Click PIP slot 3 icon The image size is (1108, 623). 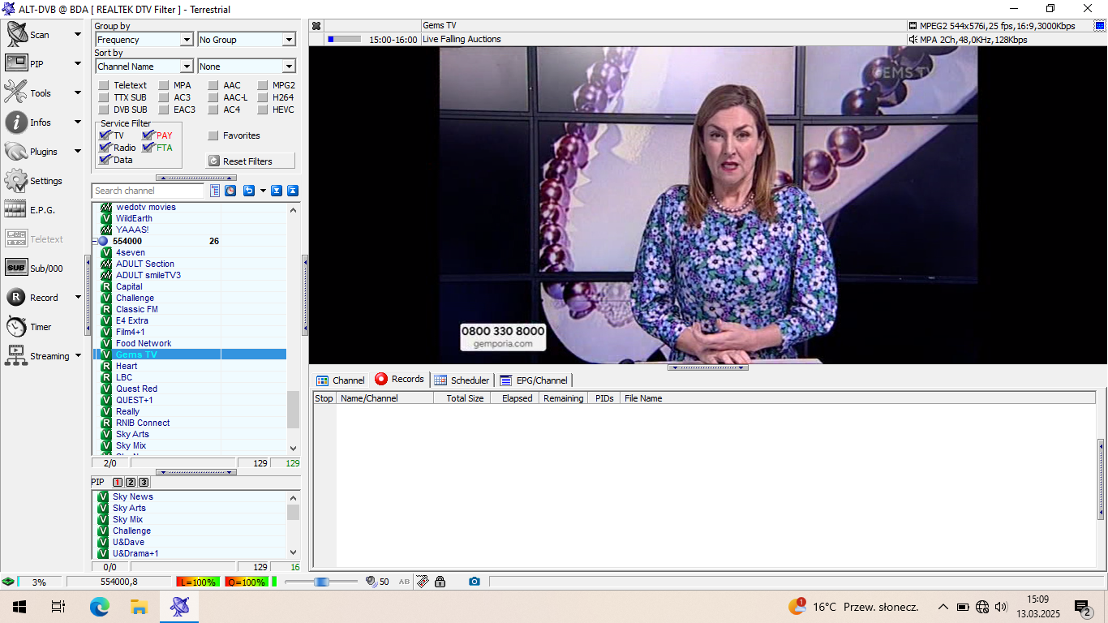point(144,482)
